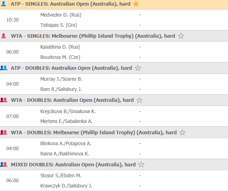Collapse the WTA Singles Phillip Island Trophy header
The width and height of the screenshot is (228, 191).
93,36
